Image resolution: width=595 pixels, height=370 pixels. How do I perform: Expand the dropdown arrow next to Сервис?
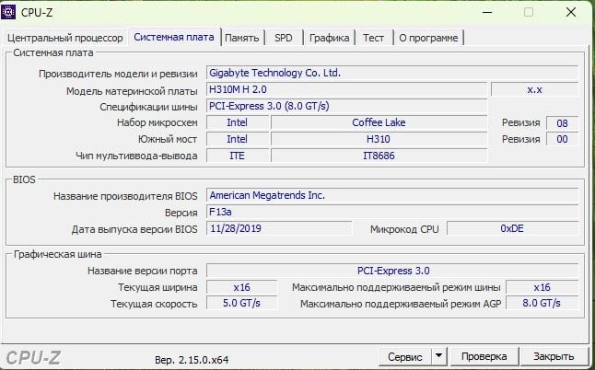(438, 357)
